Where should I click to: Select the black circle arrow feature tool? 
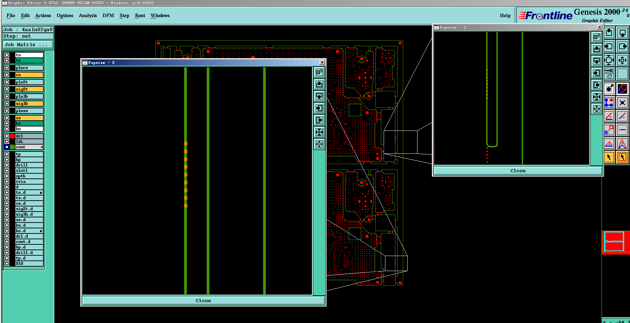coord(609,89)
